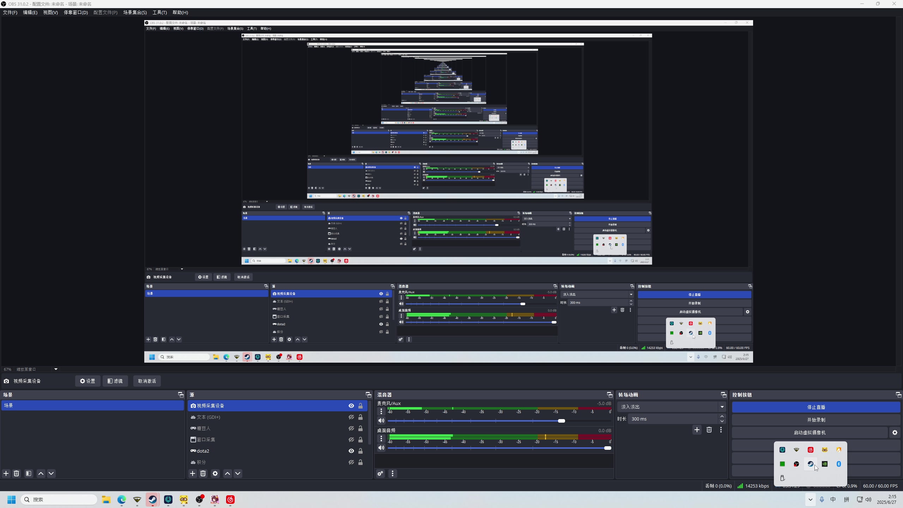903x508 pixels.
Task: Open the 编辑(E) menu
Action: click(x=30, y=12)
